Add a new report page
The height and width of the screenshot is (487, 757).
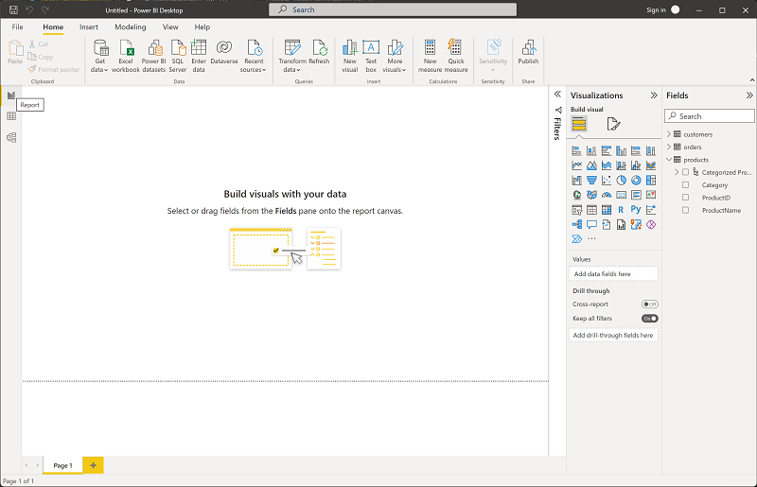click(93, 466)
